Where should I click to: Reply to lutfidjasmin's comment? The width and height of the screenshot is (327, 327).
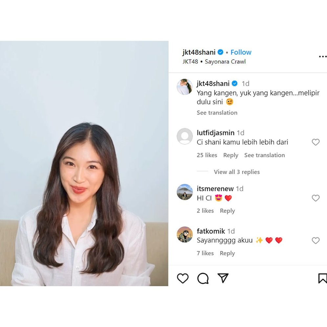(231, 155)
